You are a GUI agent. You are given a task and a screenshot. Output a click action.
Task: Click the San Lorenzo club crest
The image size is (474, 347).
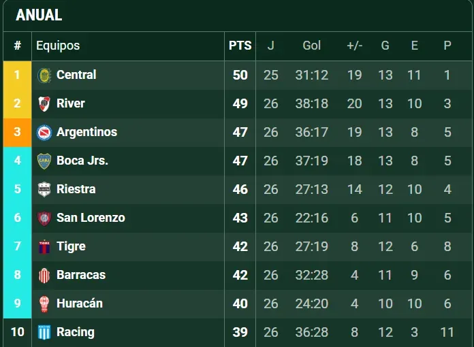point(44,218)
